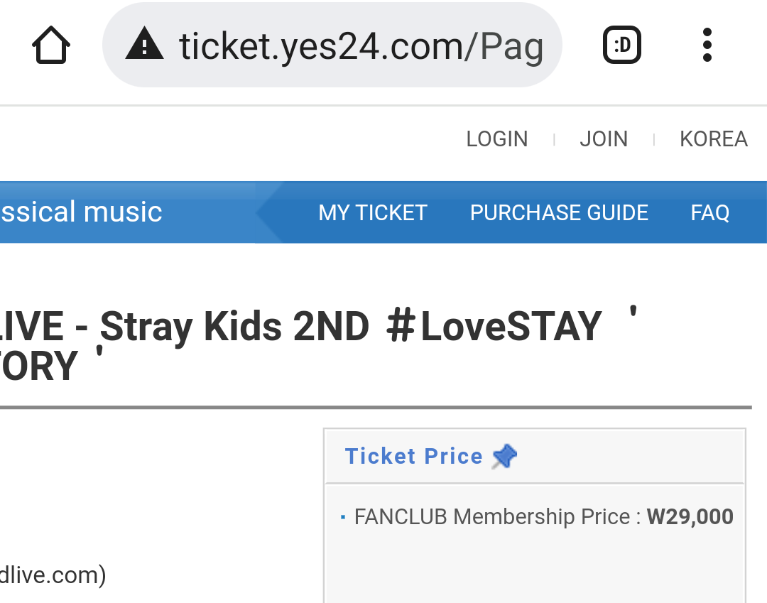Open the classical music category
The height and width of the screenshot is (603, 767).
click(81, 212)
